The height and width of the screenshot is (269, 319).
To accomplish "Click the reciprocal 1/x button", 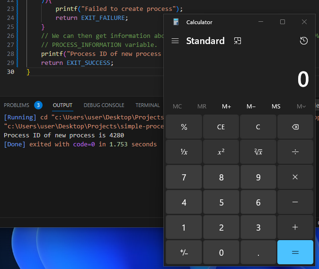I will pos(184,152).
